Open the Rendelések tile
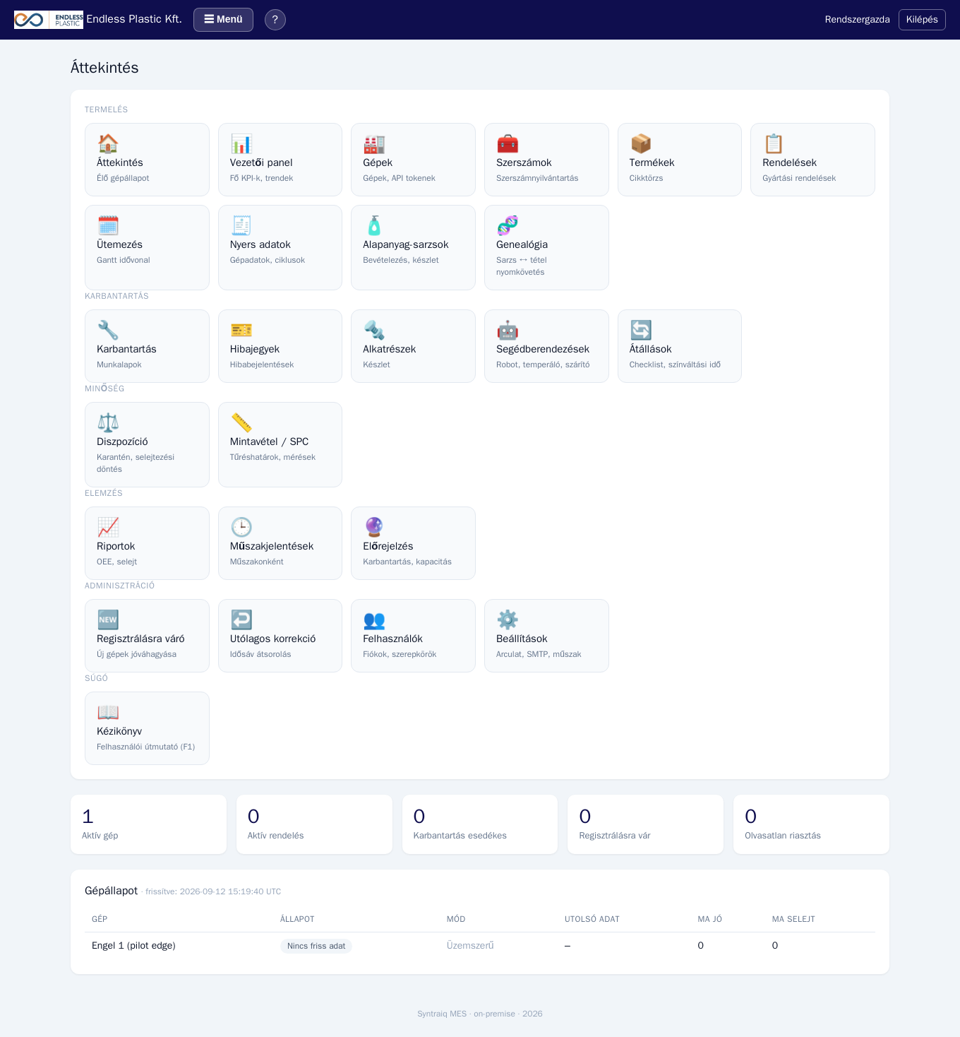The height and width of the screenshot is (1037, 960). pos(812,160)
